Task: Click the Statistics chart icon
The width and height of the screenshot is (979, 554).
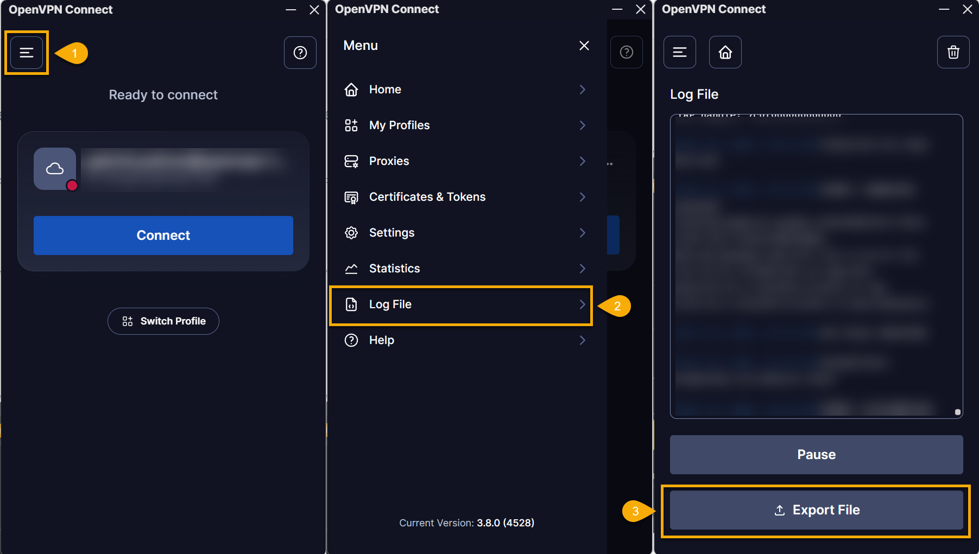Action: pos(351,268)
